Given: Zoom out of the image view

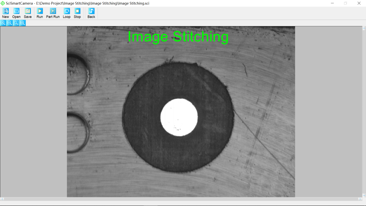Looking at the screenshot, I should tap(10, 23).
